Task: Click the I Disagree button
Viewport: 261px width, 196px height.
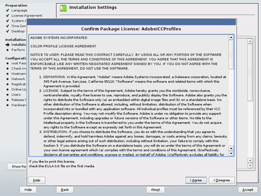Action: coord(222,180)
